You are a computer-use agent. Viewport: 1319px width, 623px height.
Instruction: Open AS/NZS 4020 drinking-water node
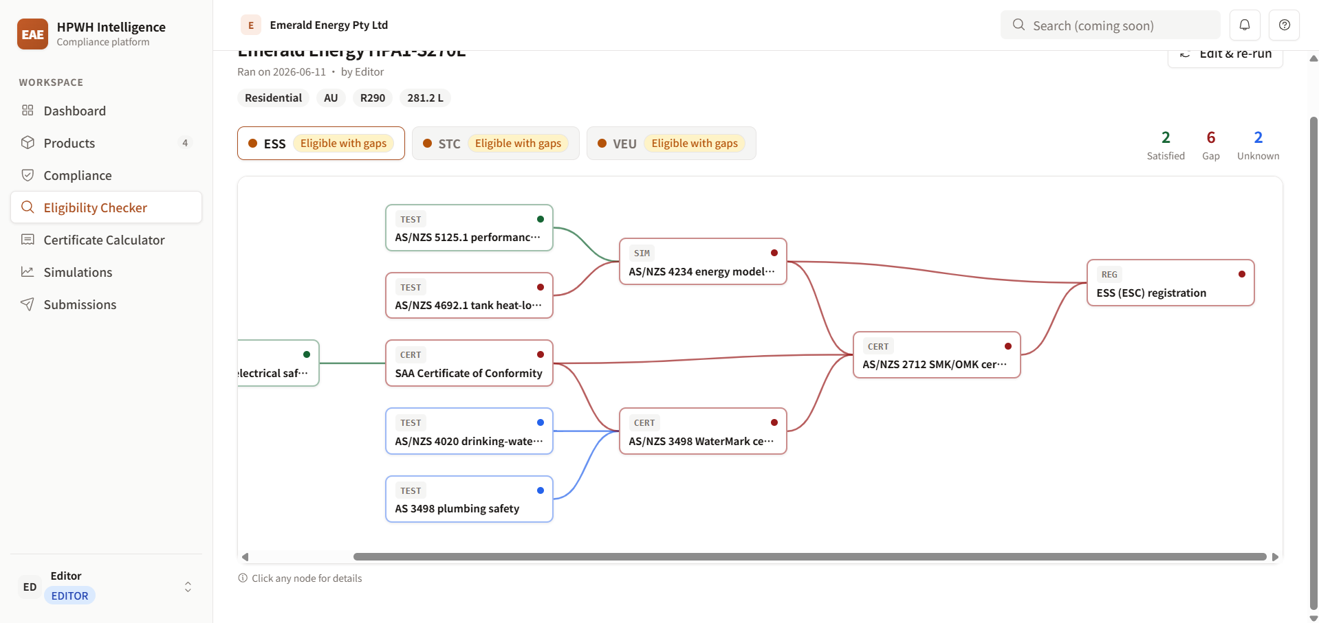[x=469, y=431]
